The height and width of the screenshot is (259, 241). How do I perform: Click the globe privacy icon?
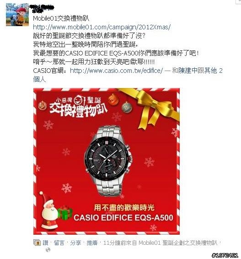tap(48, 250)
